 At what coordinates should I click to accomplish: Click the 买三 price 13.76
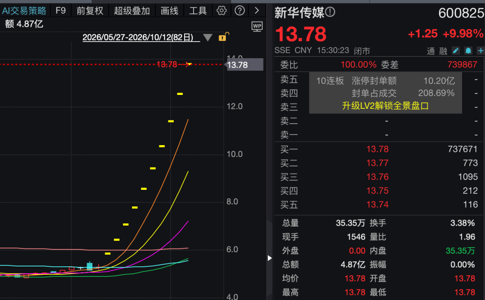(377, 177)
